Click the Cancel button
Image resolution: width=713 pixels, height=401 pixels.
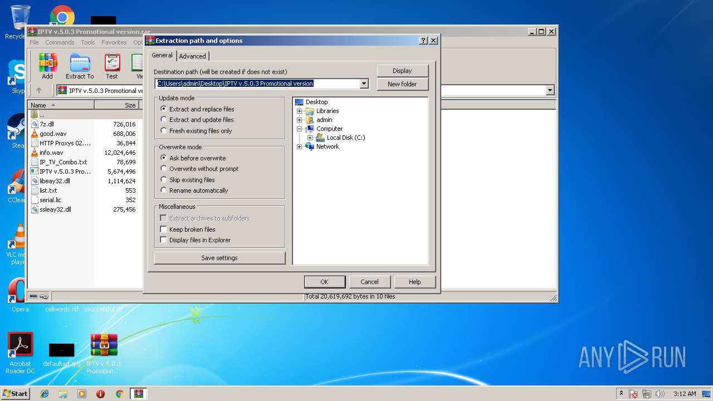click(369, 282)
